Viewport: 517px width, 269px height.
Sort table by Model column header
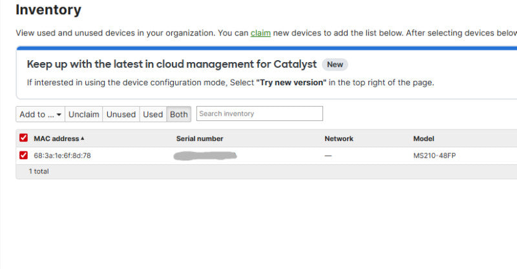tap(423, 138)
